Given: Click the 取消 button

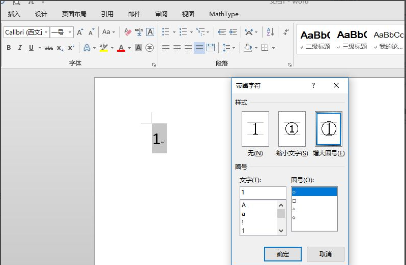Looking at the screenshot, I should click(325, 254).
